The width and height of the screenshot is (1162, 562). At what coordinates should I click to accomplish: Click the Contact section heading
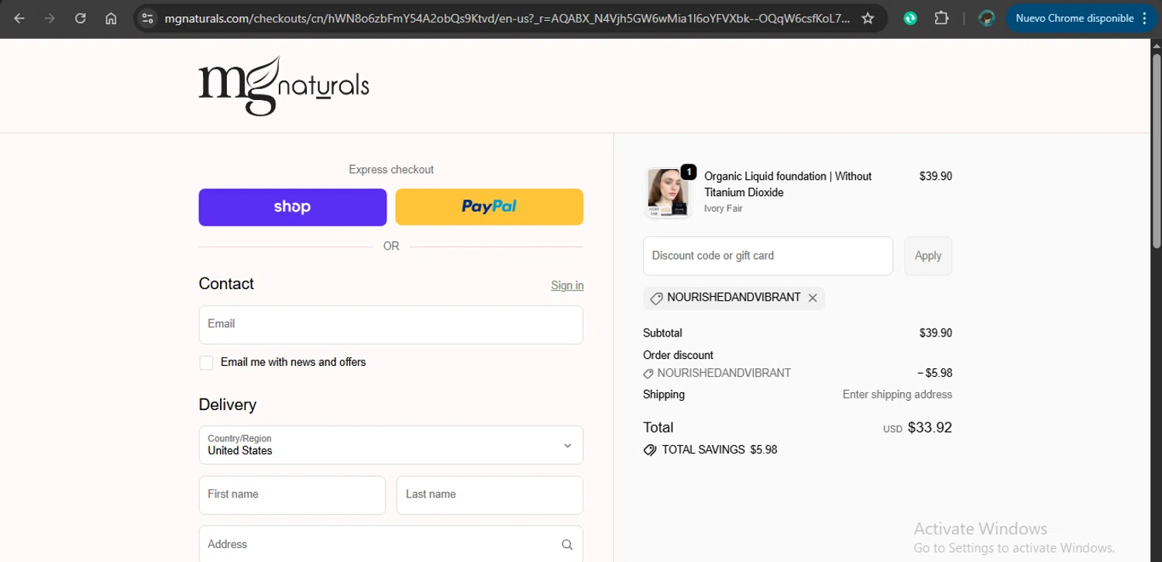226,284
